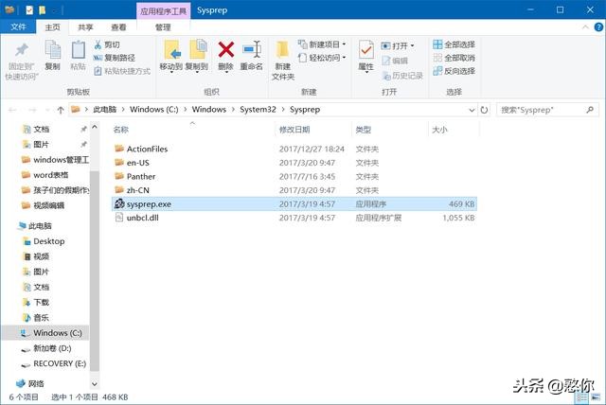The image size is (606, 405).
Task: Open the File (文件) menu
Action: 18,27
